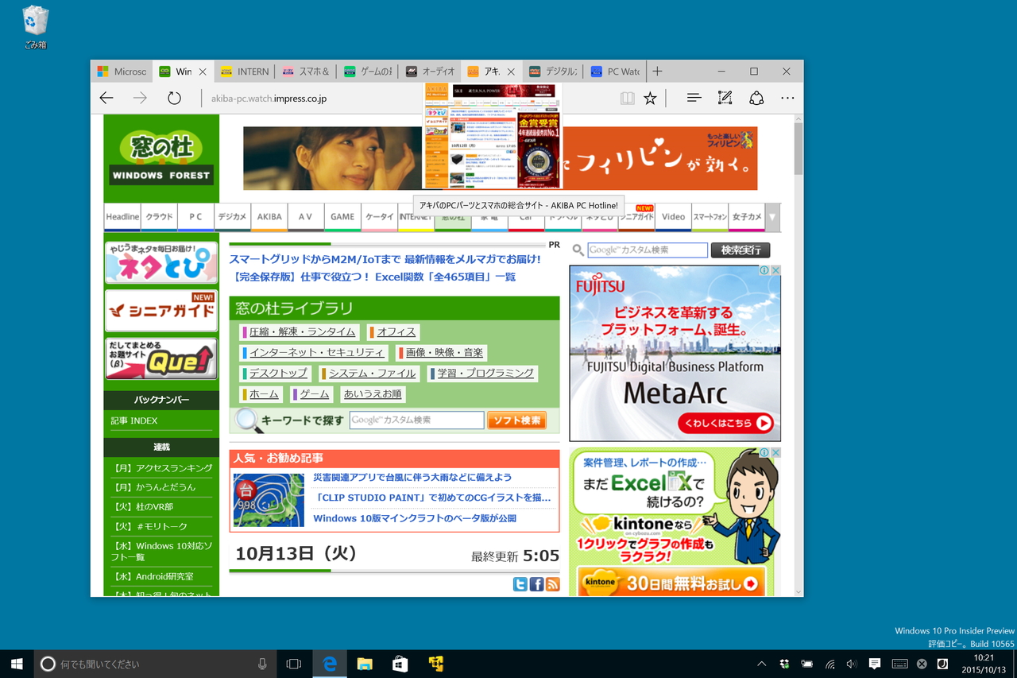The width and height of the screenshot is (1017, 678).
Task: Open the Hub panel
Action: click(x=693, y=97)
